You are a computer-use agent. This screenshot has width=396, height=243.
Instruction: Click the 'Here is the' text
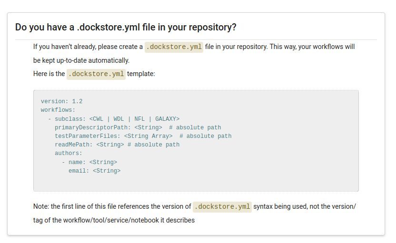[49, 74]
